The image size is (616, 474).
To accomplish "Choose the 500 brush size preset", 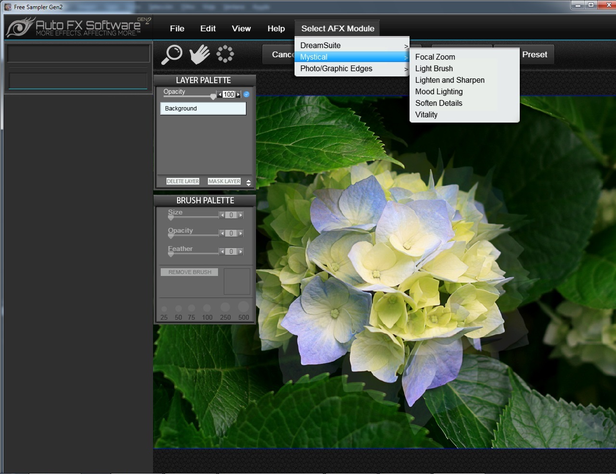I will tap(244, 311).
